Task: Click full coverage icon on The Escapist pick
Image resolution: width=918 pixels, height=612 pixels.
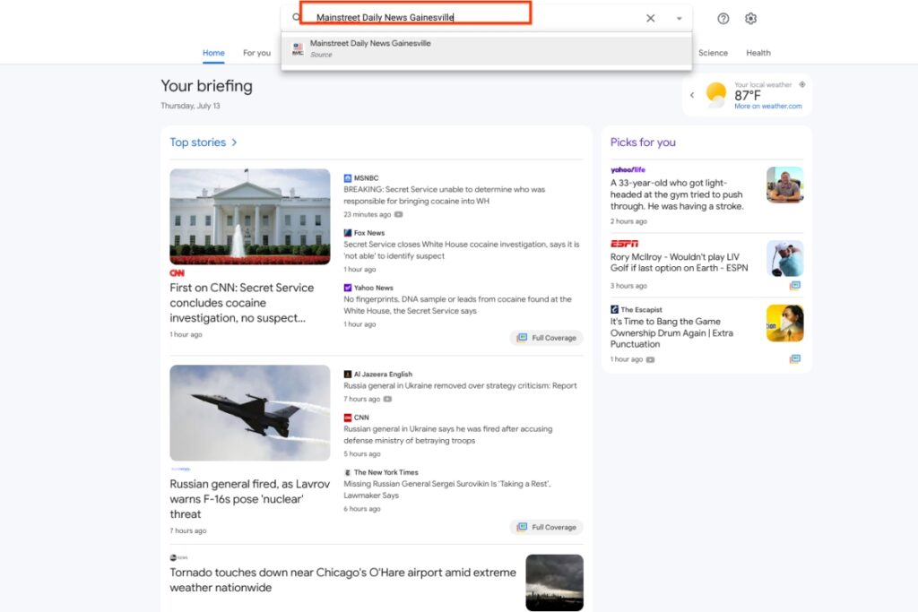Action: pos(795,359)
